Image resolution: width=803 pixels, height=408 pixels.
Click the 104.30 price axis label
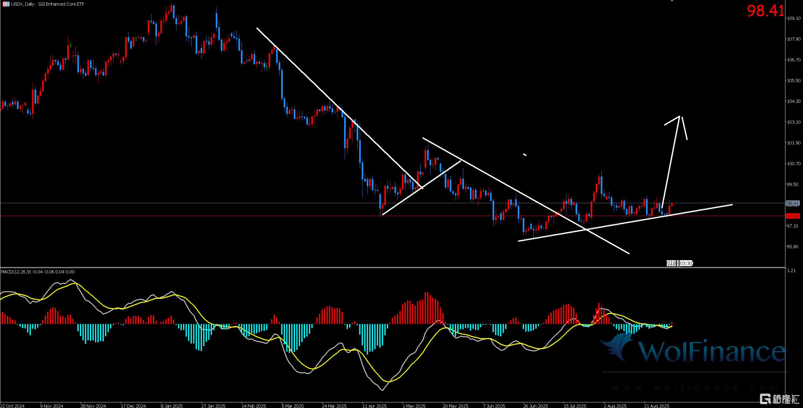point(794,101)
